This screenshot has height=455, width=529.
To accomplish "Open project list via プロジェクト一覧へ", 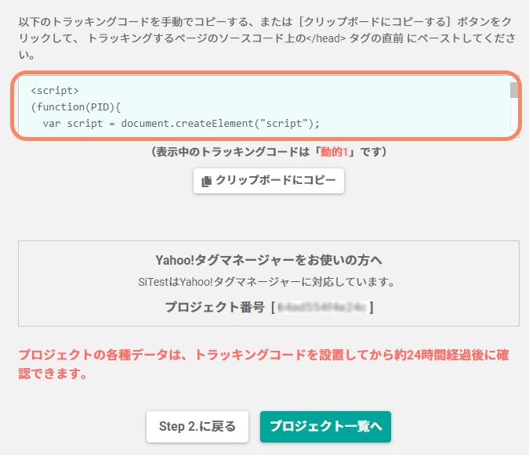I will 325,426.
